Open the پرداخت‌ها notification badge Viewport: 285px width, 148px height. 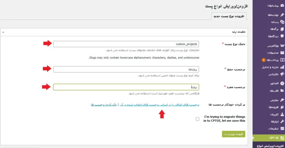coord(263,60)
